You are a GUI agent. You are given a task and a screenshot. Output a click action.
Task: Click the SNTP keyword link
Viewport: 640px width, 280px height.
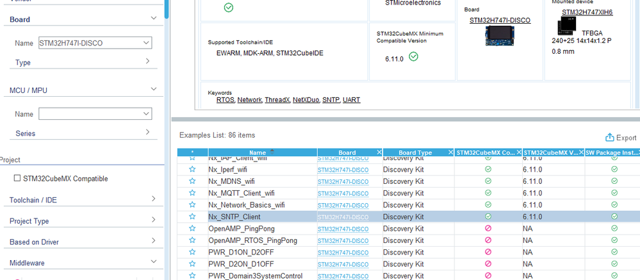pos(331,99)
